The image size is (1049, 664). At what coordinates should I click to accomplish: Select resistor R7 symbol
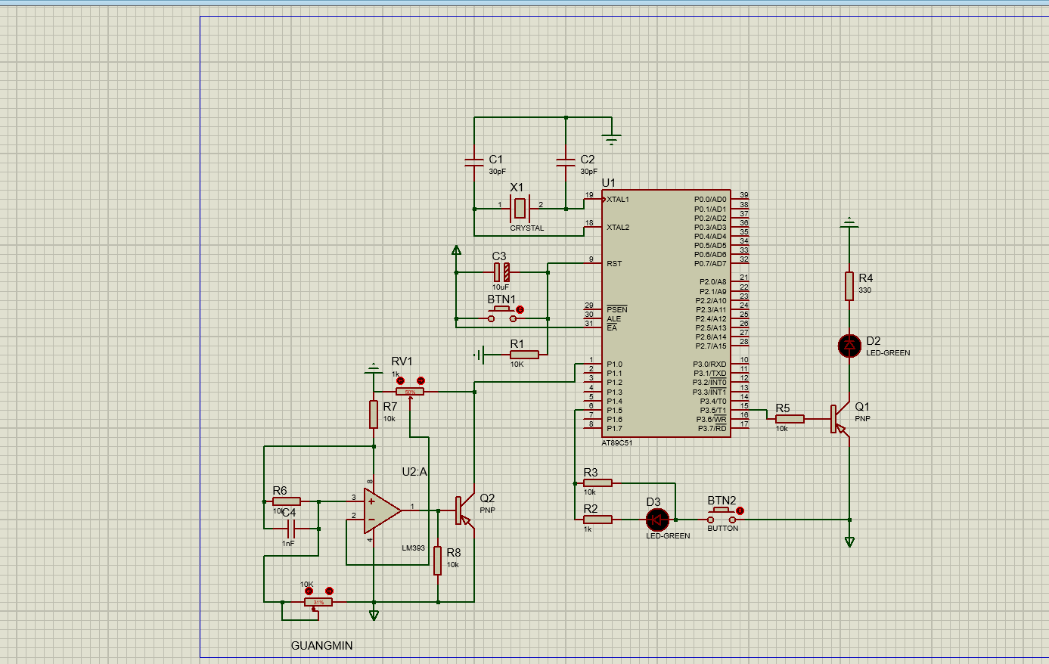(x=374, y=414)
